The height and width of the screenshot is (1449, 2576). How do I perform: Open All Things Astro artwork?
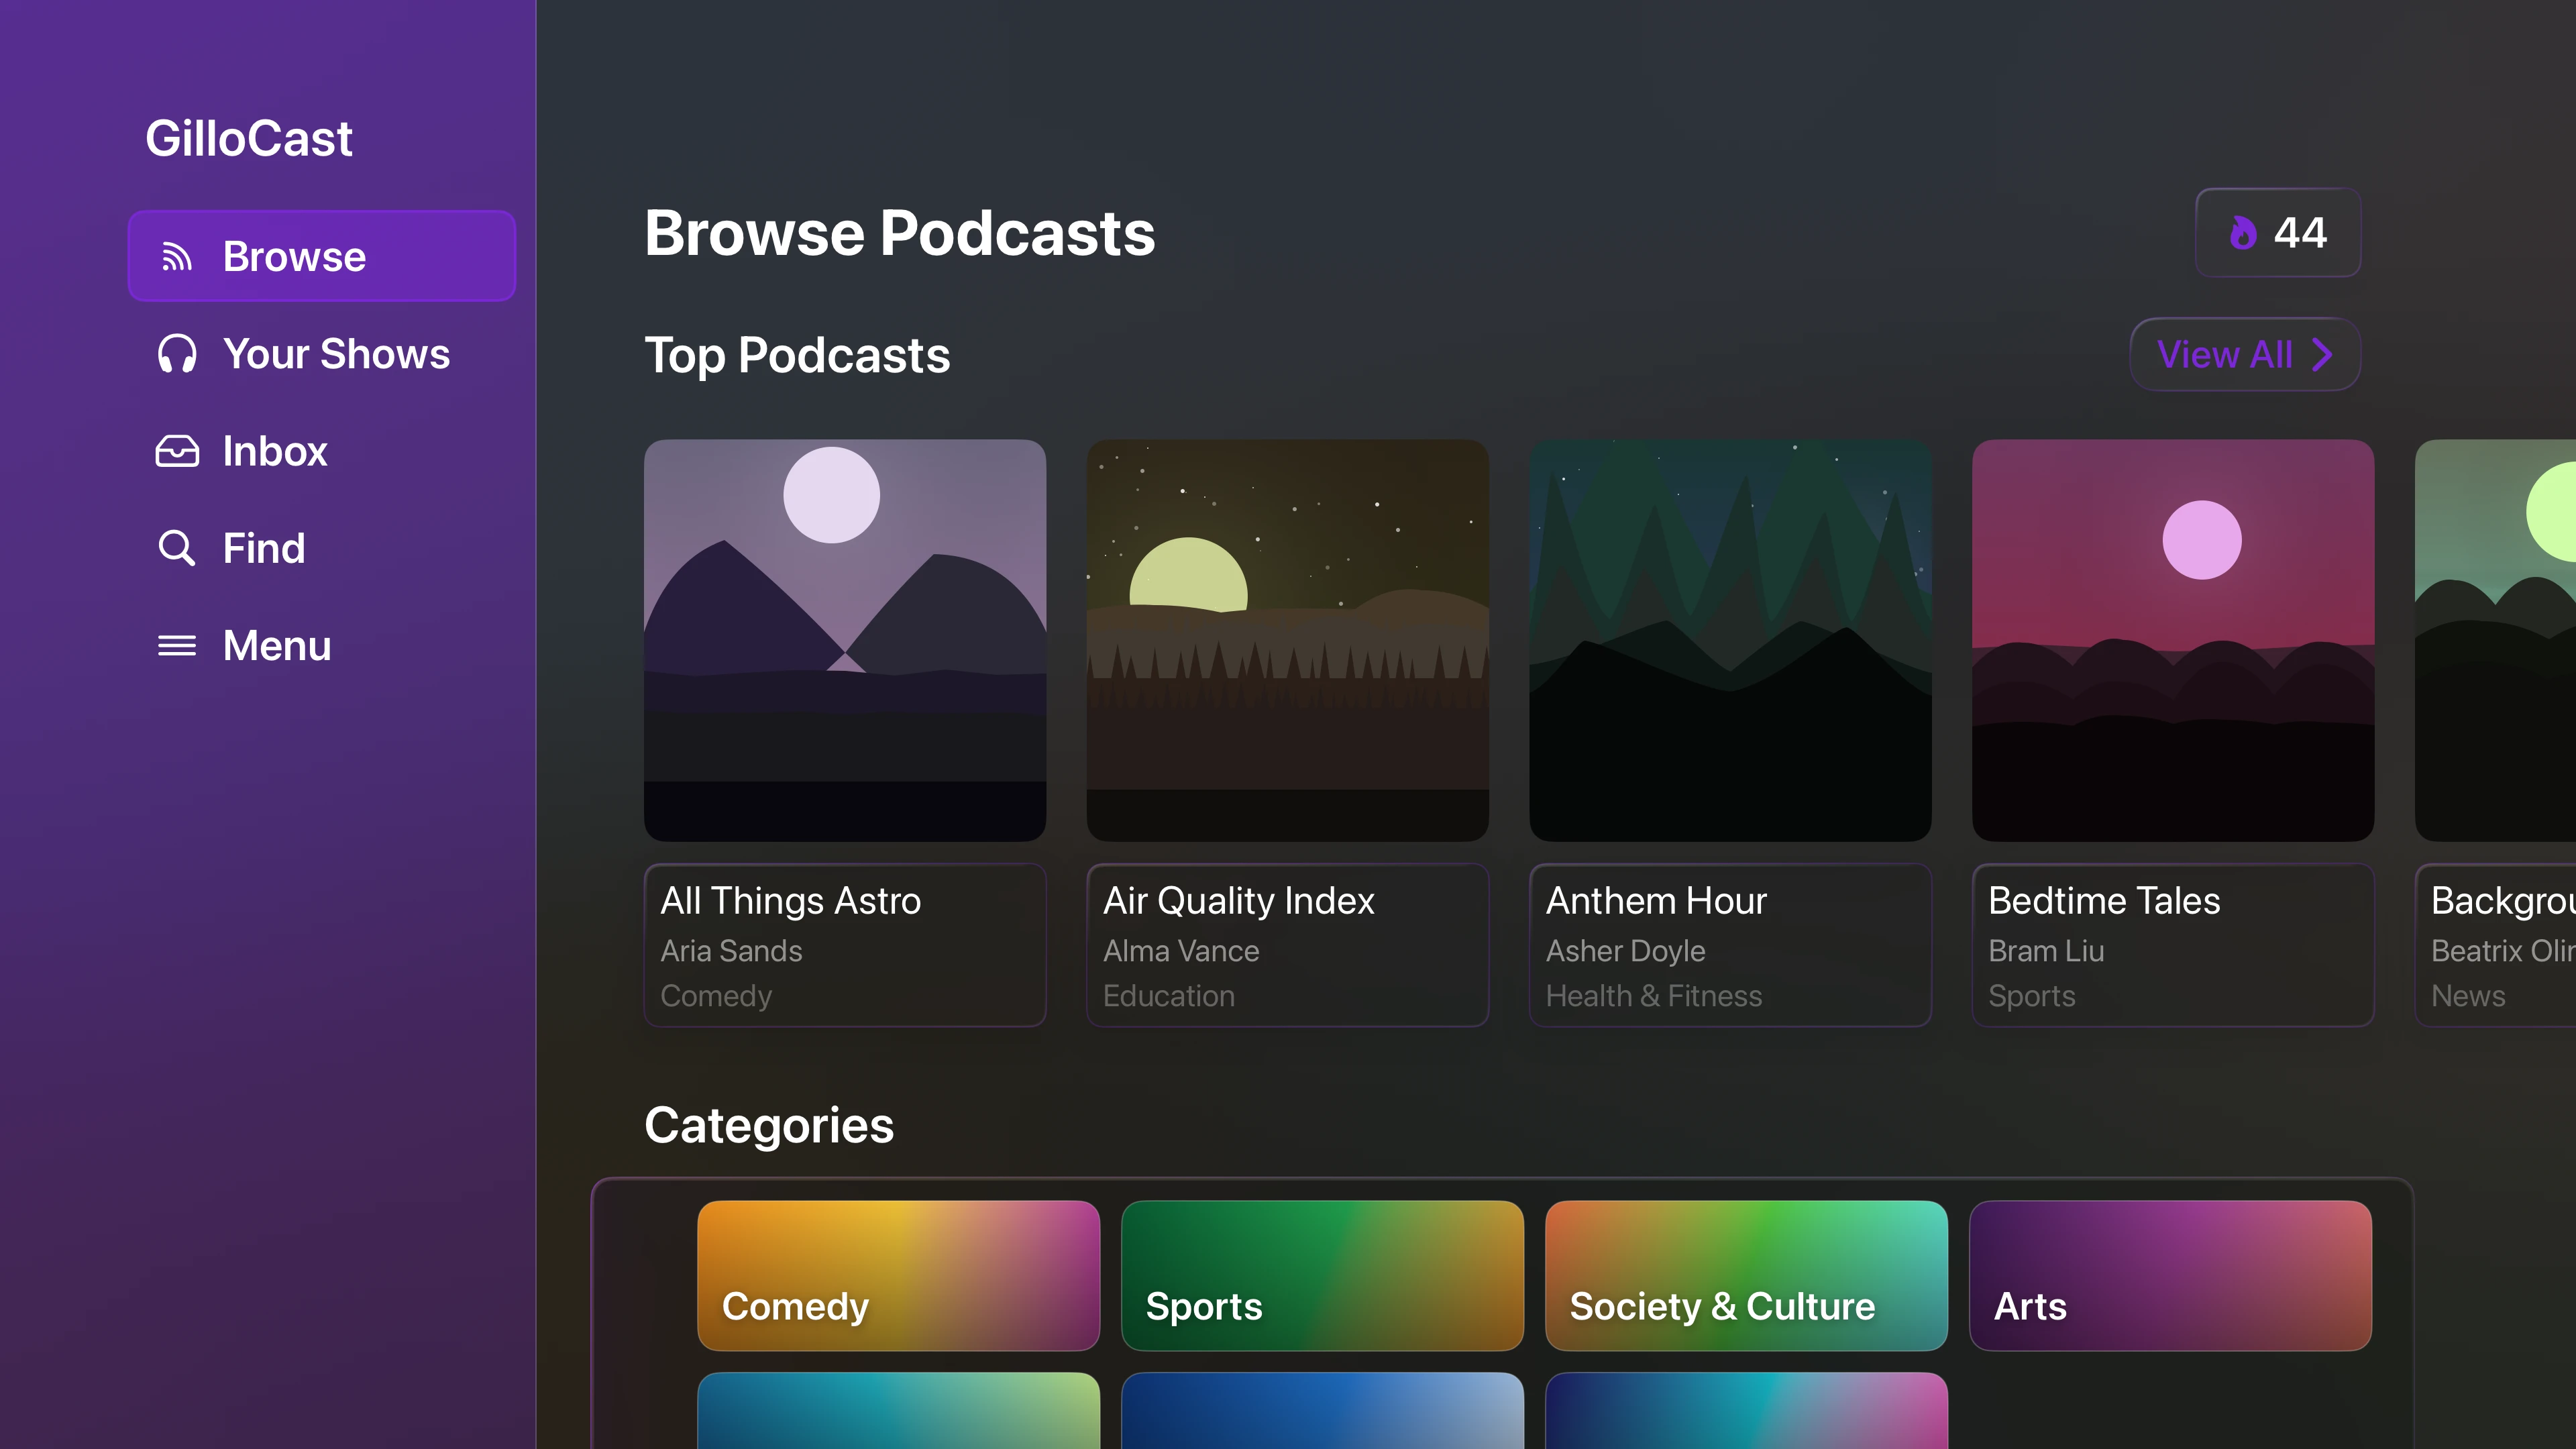(x=845, y=640)
